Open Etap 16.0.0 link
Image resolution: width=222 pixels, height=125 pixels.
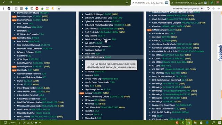(x=157, y=116)
